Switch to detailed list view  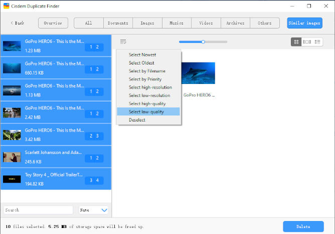click(x=317, y=42)
